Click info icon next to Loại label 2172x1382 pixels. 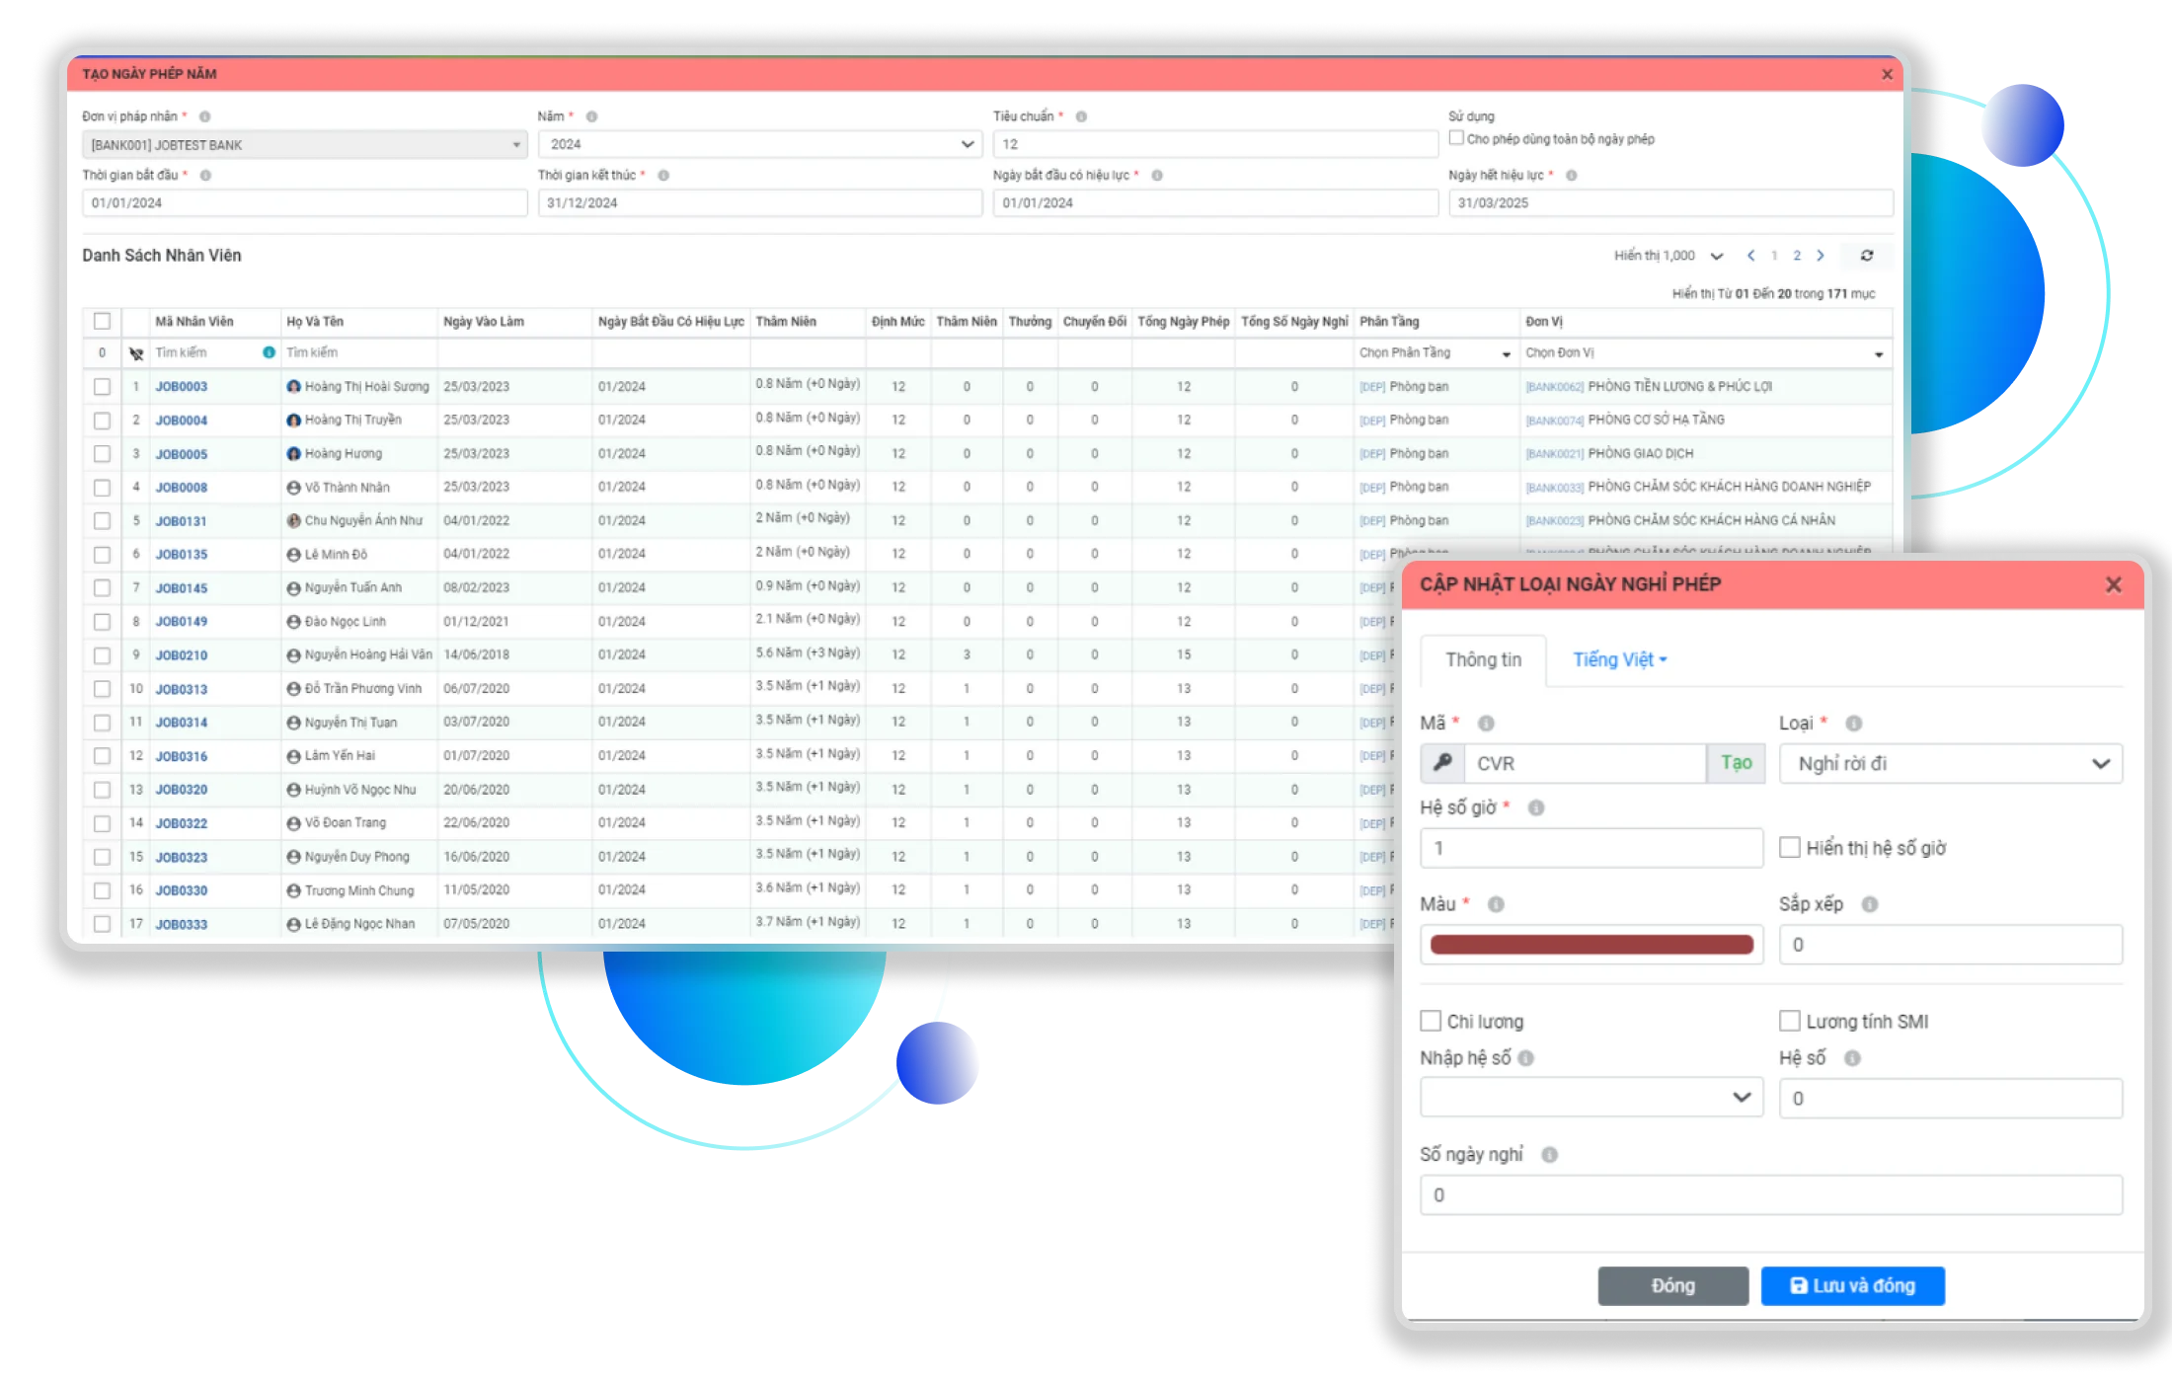click(x=1854, y=724)
